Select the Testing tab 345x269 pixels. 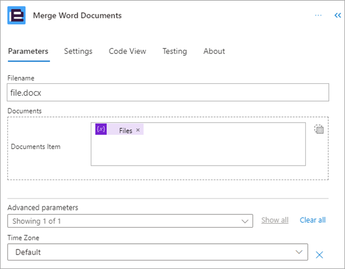(174, 51)
